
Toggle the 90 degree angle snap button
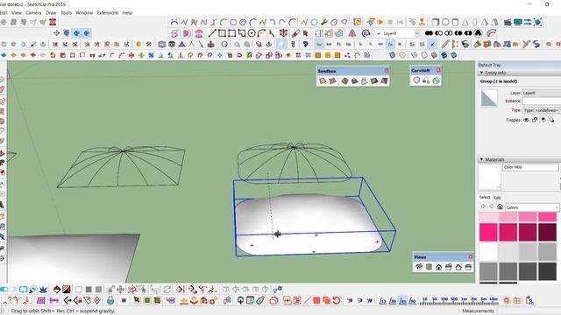[x=413, y=300]
